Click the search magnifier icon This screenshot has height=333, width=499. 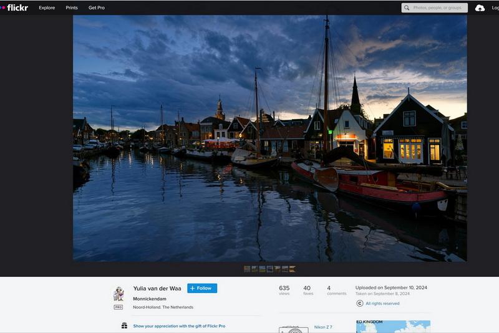pos(407,7)
